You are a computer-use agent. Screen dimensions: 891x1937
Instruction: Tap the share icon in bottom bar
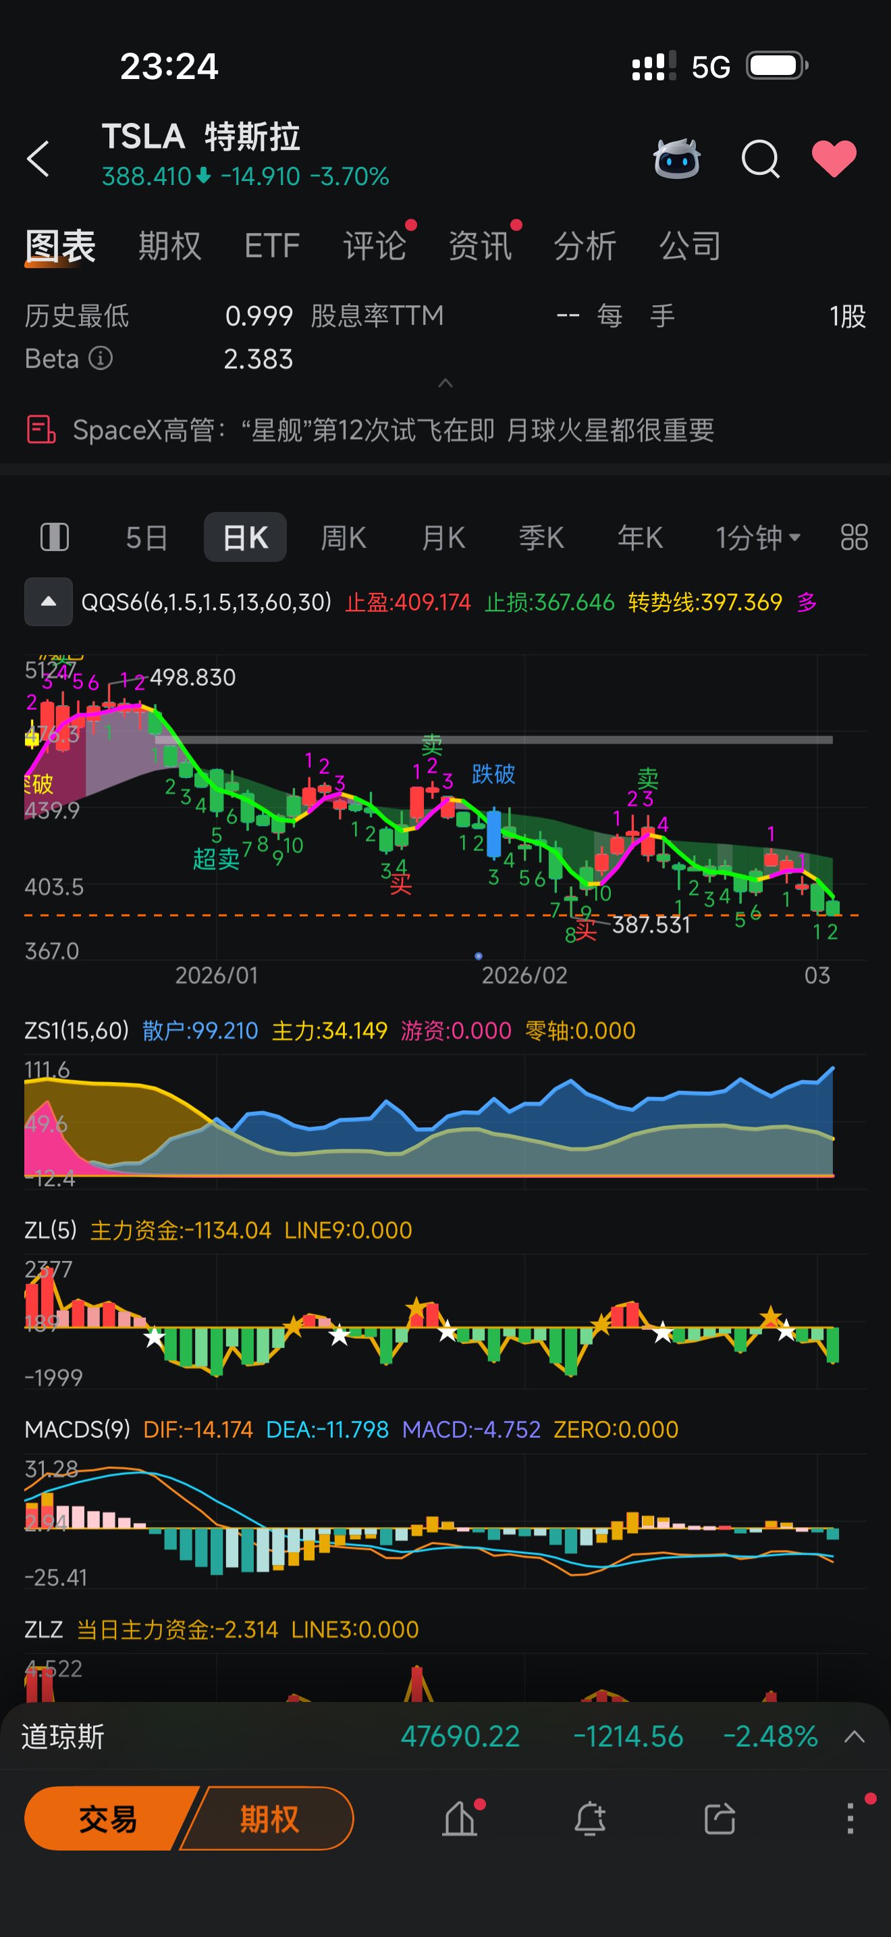(720, 1819)
